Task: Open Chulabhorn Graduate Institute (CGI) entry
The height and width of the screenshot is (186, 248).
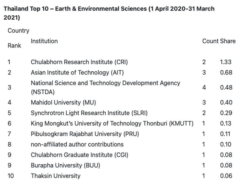Action: tap(79, 155)
